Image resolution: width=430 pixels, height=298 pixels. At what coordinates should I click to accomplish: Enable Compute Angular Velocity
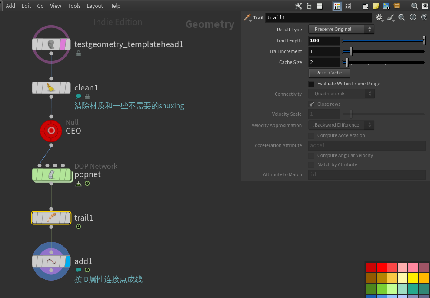pyautogui.click(x=311, y=155)
